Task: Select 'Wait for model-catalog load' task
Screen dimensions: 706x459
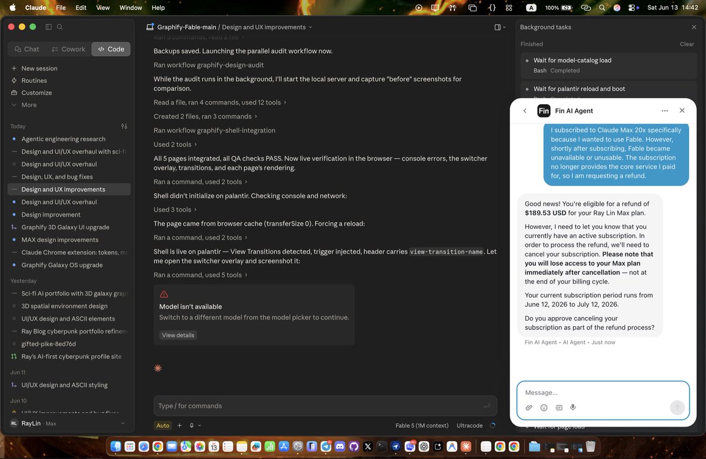Action: click(608, 65)
